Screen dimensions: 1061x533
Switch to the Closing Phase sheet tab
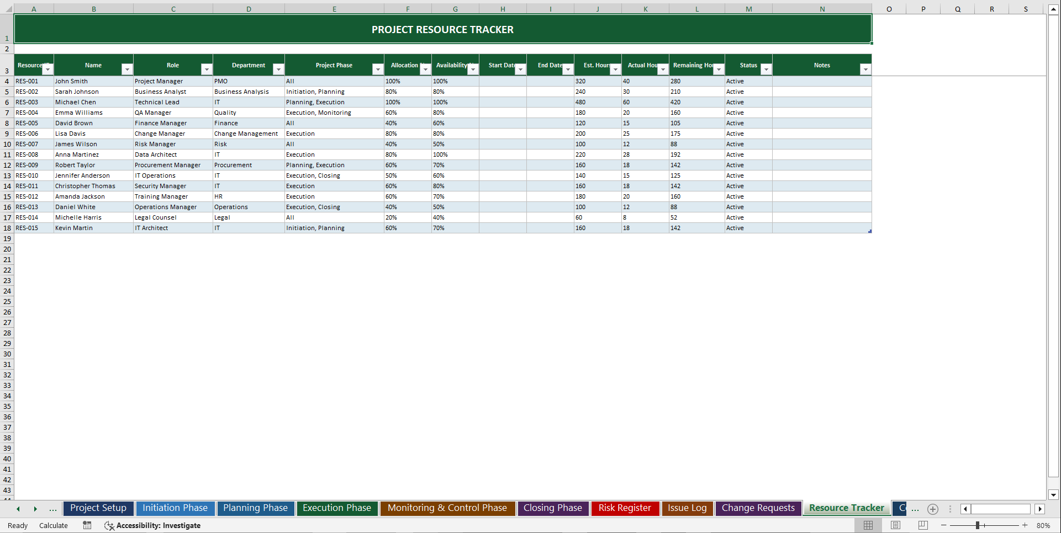(553, 508)
